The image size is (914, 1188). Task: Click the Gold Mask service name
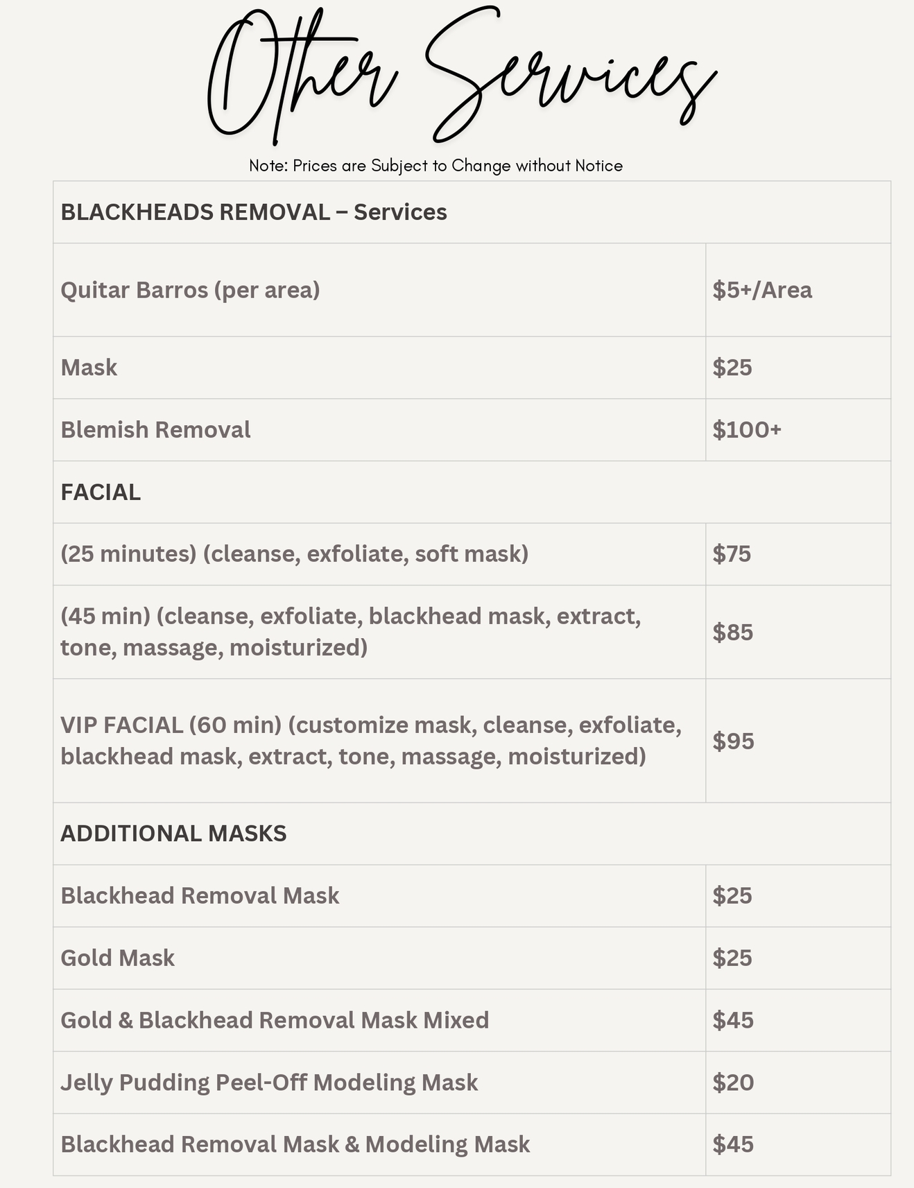point(117,958)
